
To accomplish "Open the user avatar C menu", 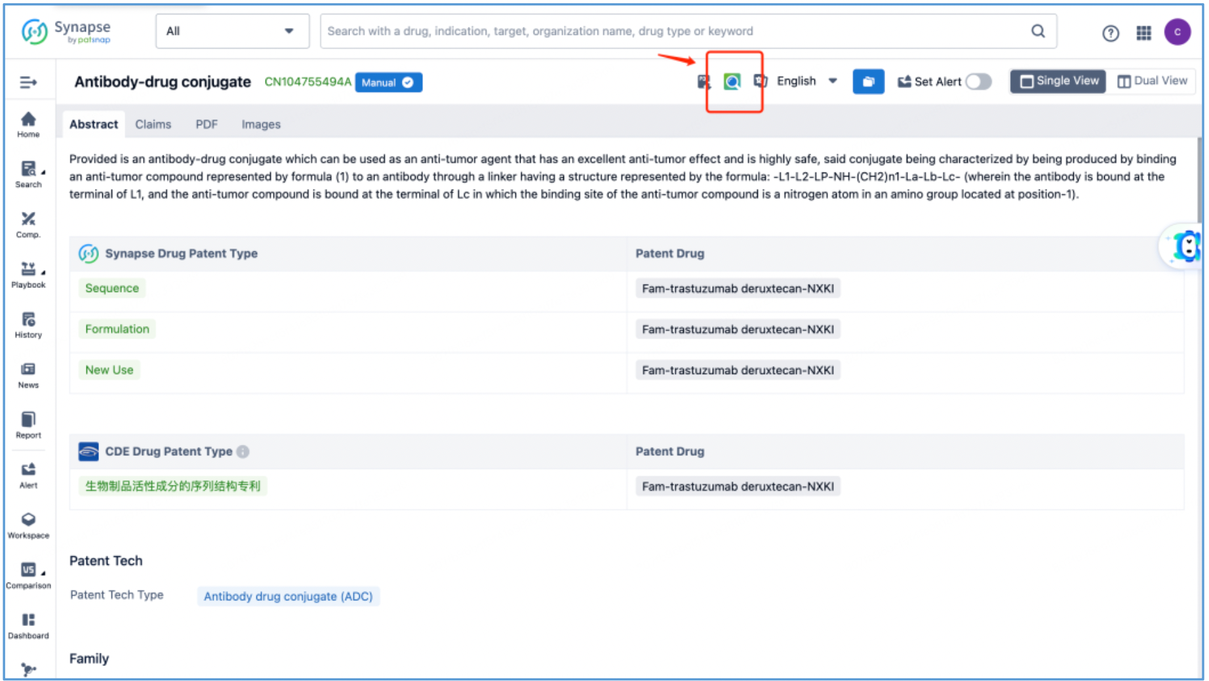I will [x=1177, y=31].
